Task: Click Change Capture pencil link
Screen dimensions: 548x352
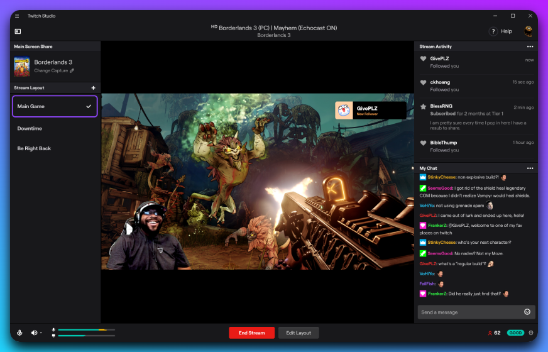Action: click(54, 70)
